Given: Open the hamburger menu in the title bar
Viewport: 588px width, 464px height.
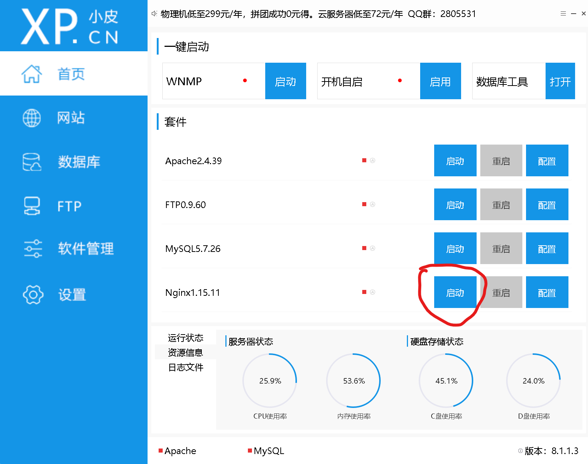Looking at the screenshot, I should (563, 14).
